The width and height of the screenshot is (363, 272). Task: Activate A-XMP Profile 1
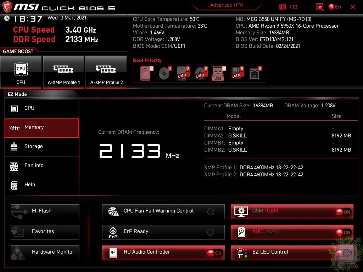(64, 72)
